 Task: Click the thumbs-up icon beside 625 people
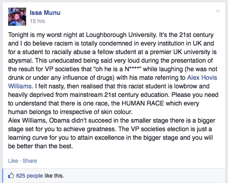(x=11, y=175)
